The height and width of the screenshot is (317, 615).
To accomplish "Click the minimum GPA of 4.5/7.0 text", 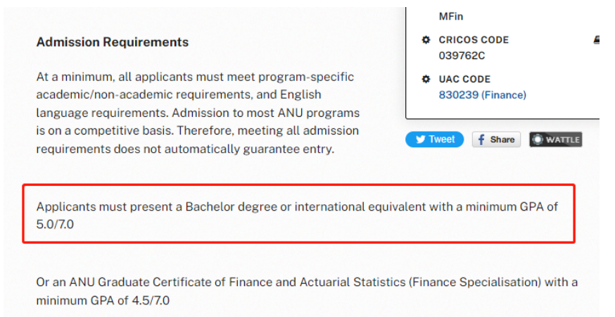I will [x=103, y=301].
